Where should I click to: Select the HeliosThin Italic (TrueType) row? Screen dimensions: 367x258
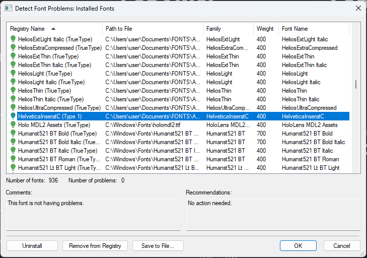pos(178,99)
